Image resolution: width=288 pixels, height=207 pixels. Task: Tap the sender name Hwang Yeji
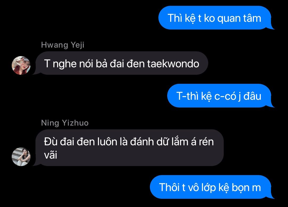[63, 45]
